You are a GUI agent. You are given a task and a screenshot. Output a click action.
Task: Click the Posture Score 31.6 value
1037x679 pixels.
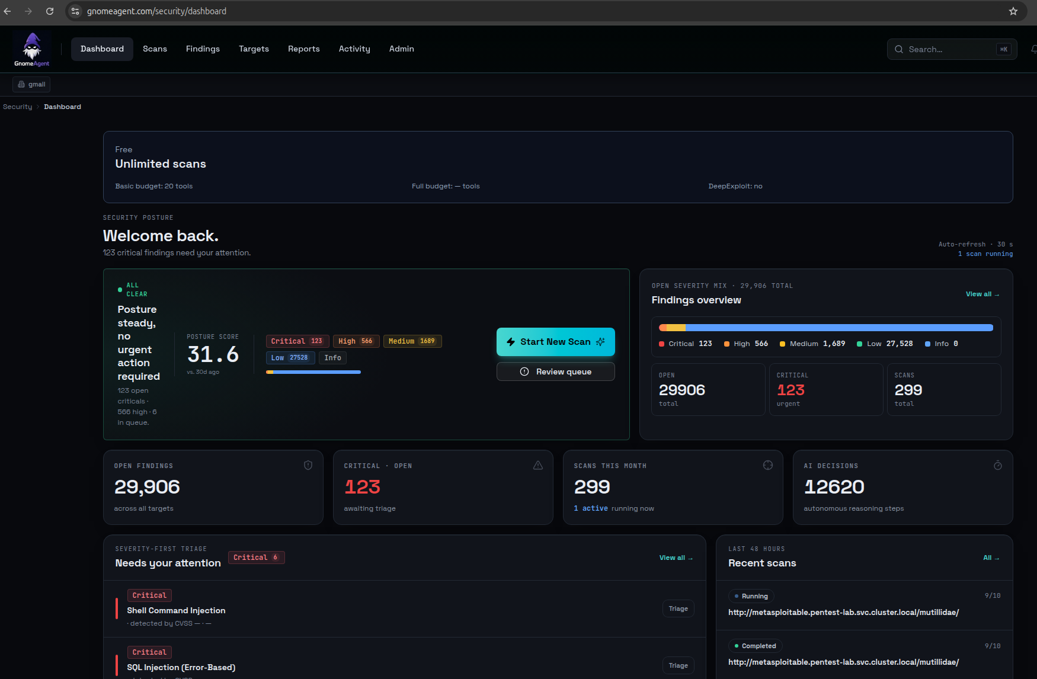point(213,355)
